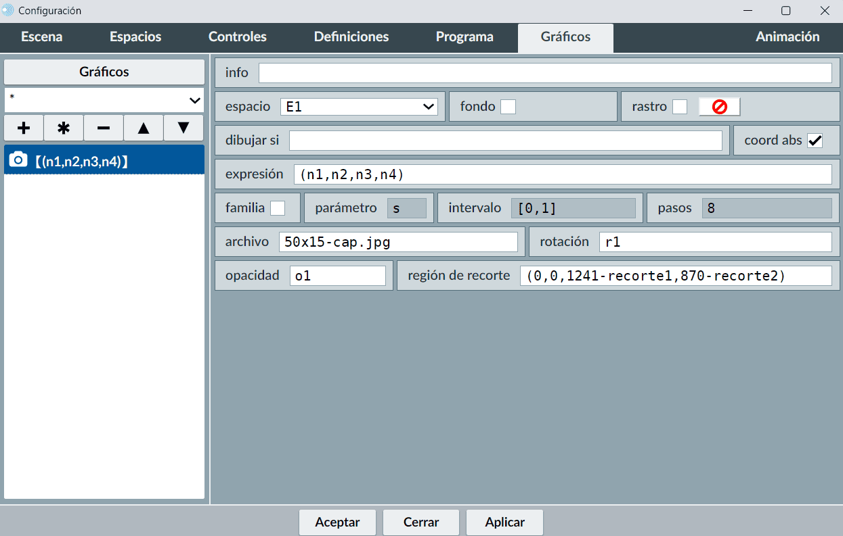
Task: Add a new graphic with plus button
Action: pyautogui.click(x=24, y=128)
